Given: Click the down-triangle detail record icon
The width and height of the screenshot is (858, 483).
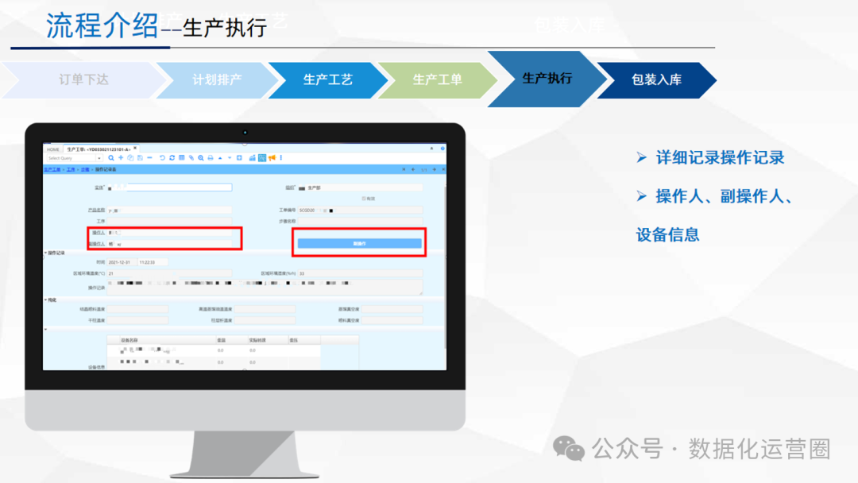Looking at the screenshot, I should tap(230, 158).
